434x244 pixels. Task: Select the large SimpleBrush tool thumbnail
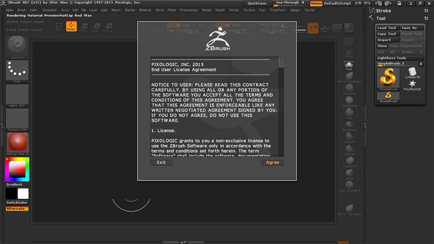388,79
